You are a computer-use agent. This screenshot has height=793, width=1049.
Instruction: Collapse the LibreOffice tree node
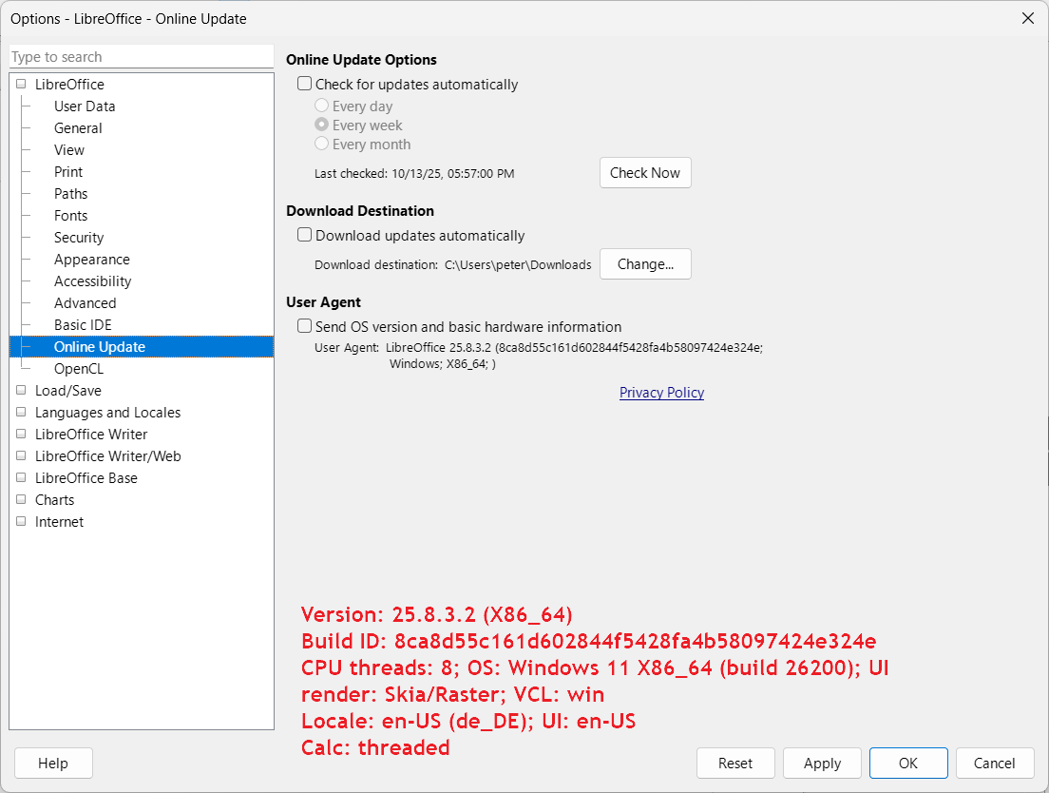(21, 85)
